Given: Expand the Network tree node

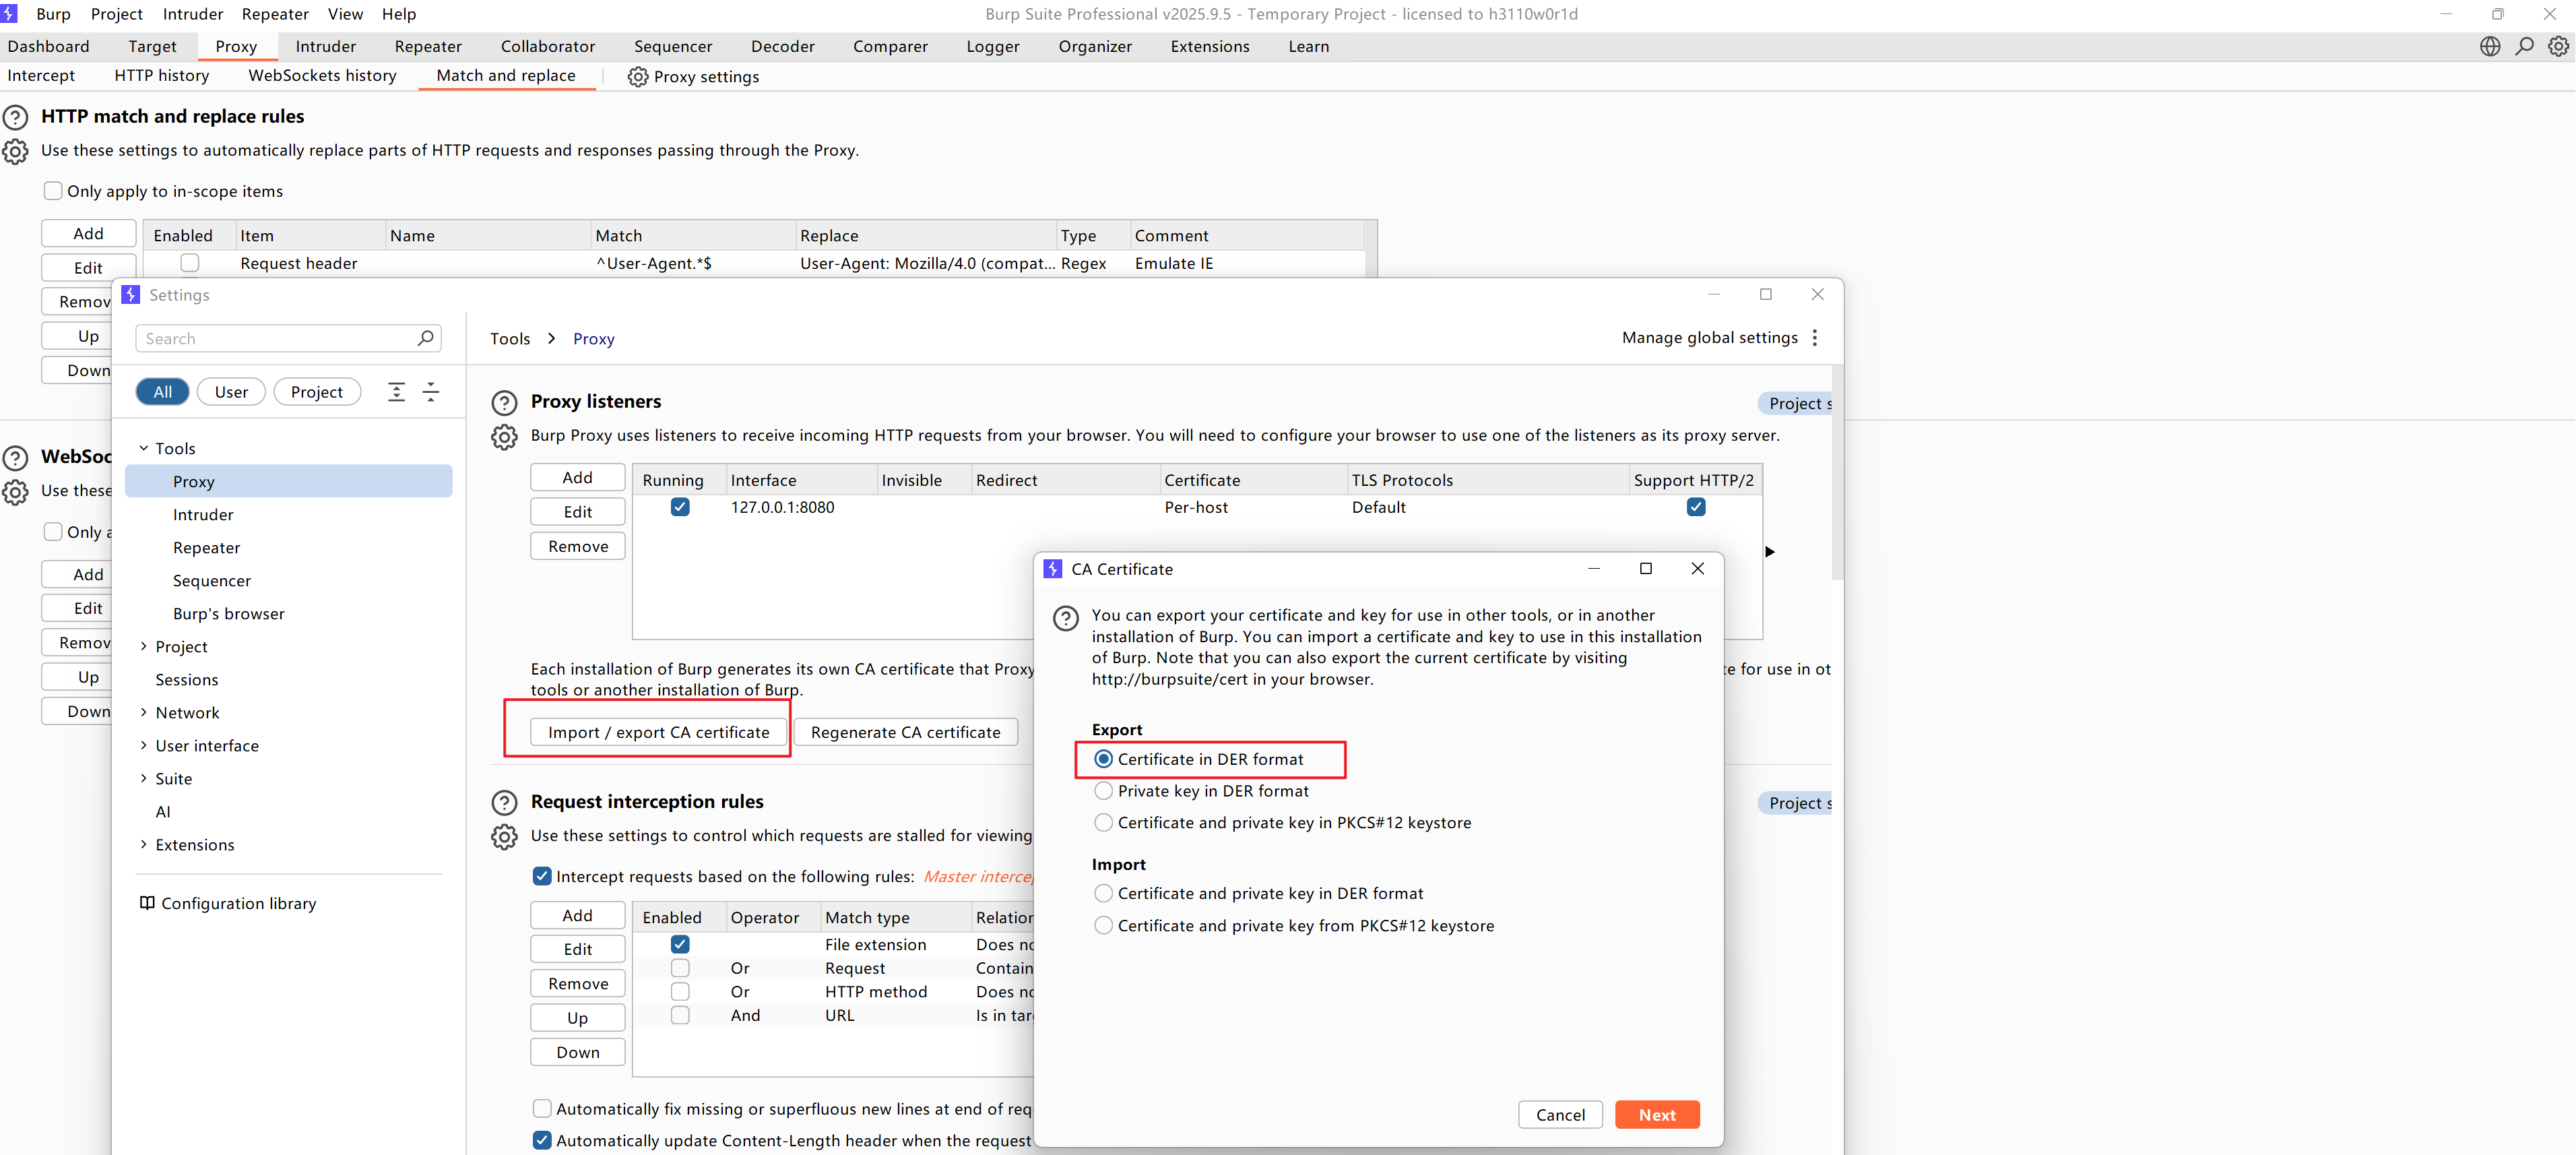Looking at the screenshot, I should pos(144,713).
